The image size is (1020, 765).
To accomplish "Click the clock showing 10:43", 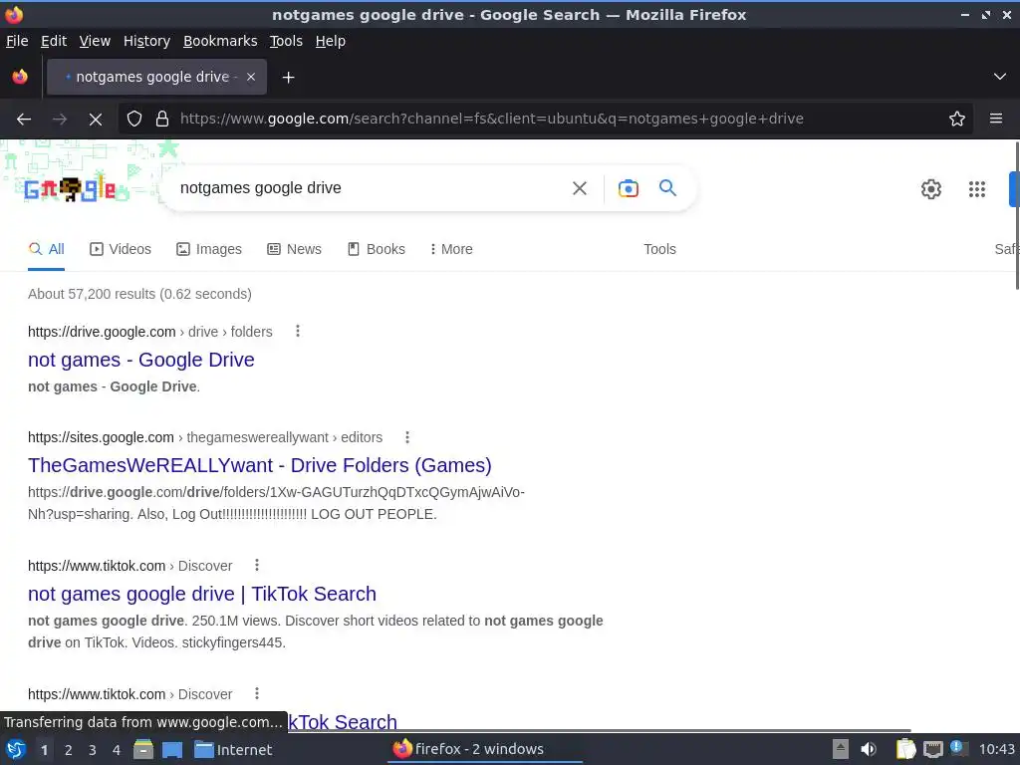I will coord(997,750).
